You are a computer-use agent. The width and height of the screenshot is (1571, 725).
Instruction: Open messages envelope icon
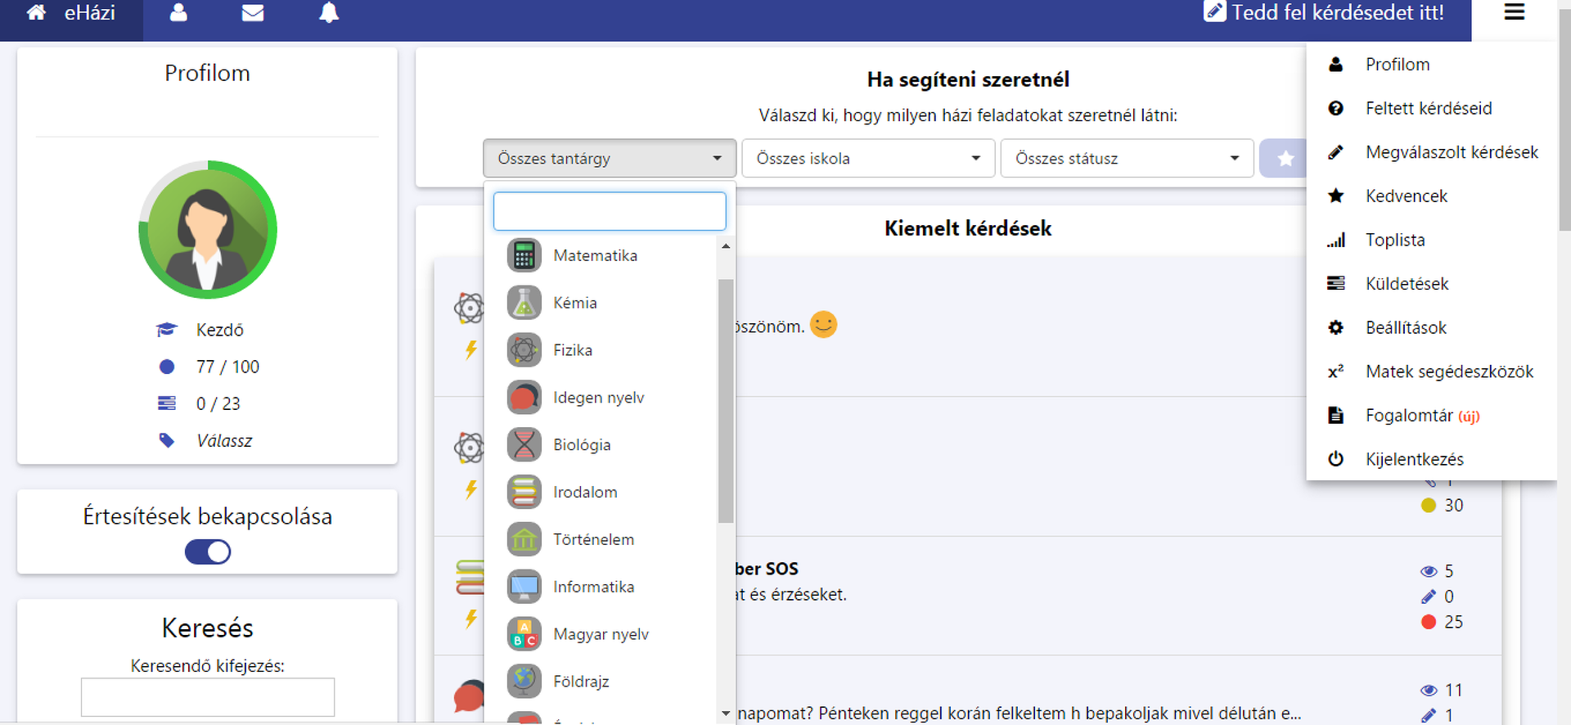(253, 13)
